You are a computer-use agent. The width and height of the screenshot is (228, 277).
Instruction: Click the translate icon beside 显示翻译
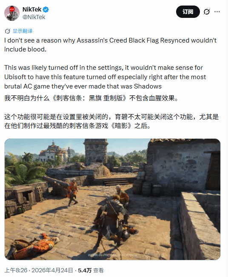(x=8, y=31)
